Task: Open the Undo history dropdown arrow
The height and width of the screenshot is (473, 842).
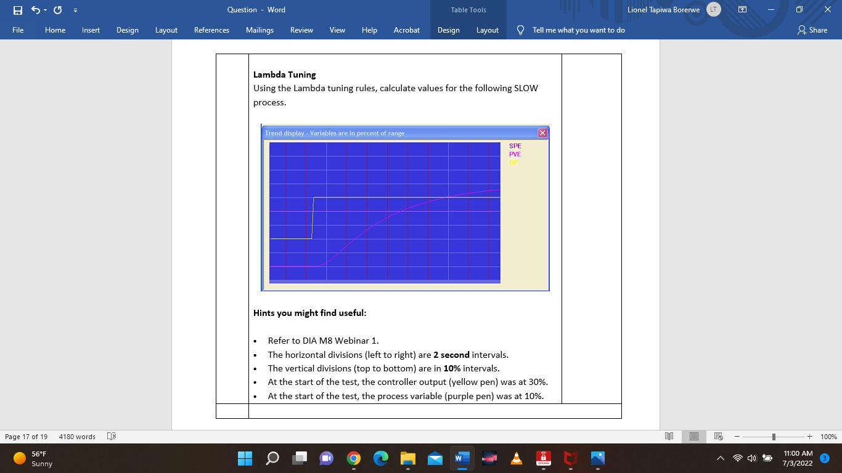Action: click(x=45, y=10)
